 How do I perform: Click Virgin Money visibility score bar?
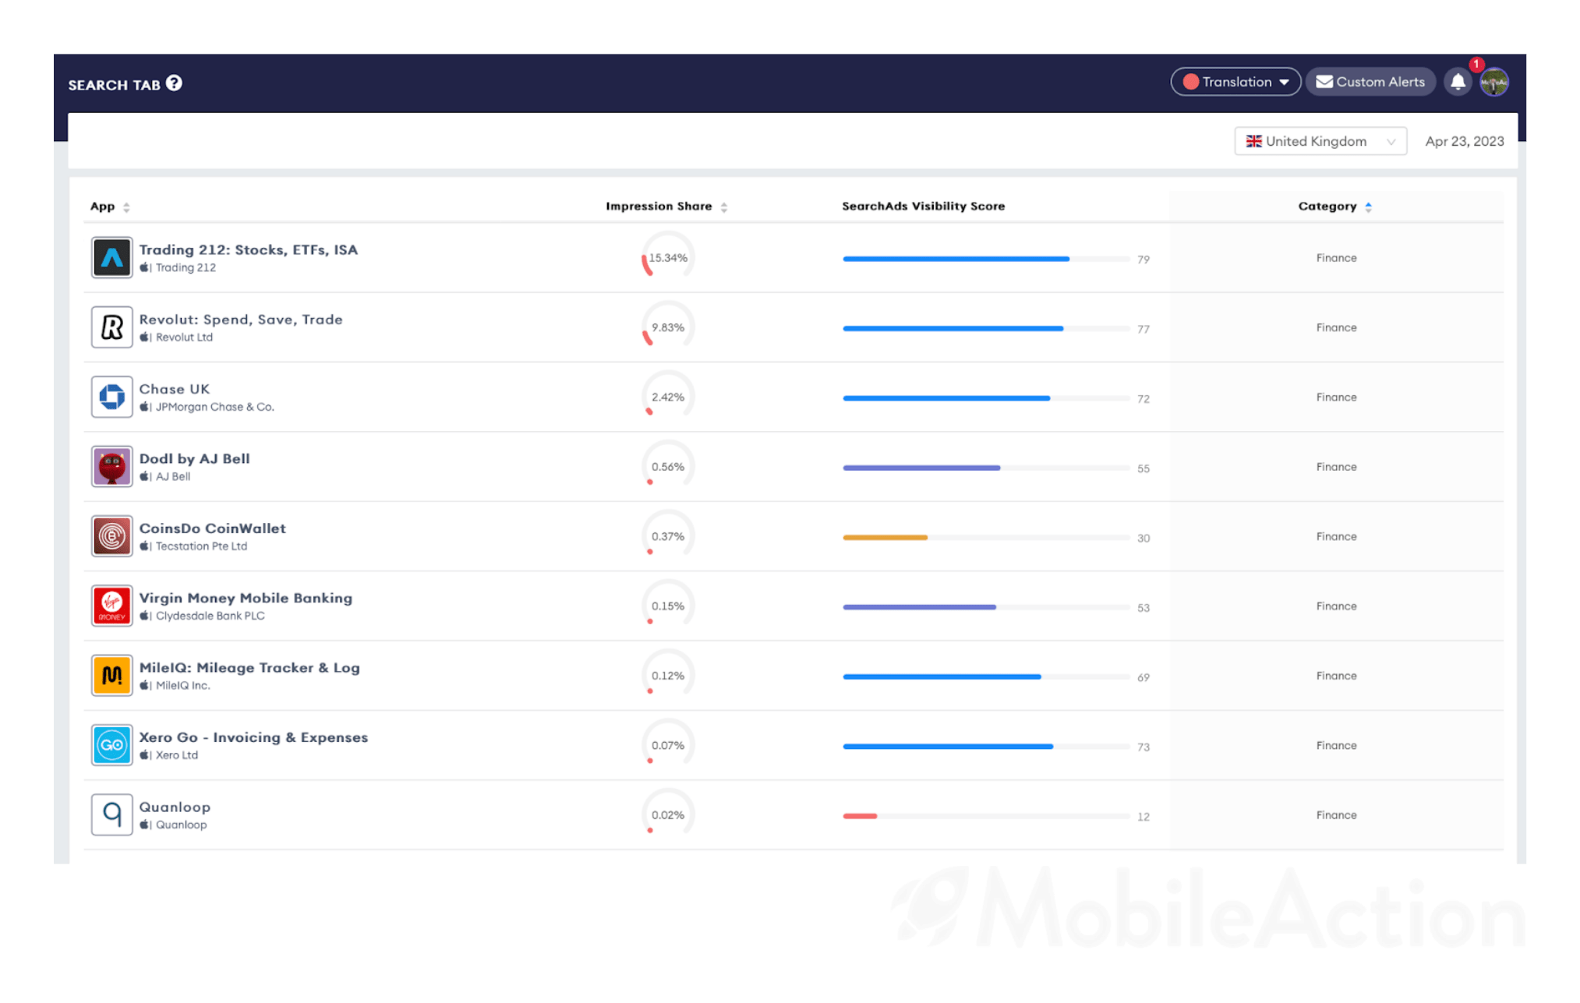pyautogui.click(x=986, y=607)
